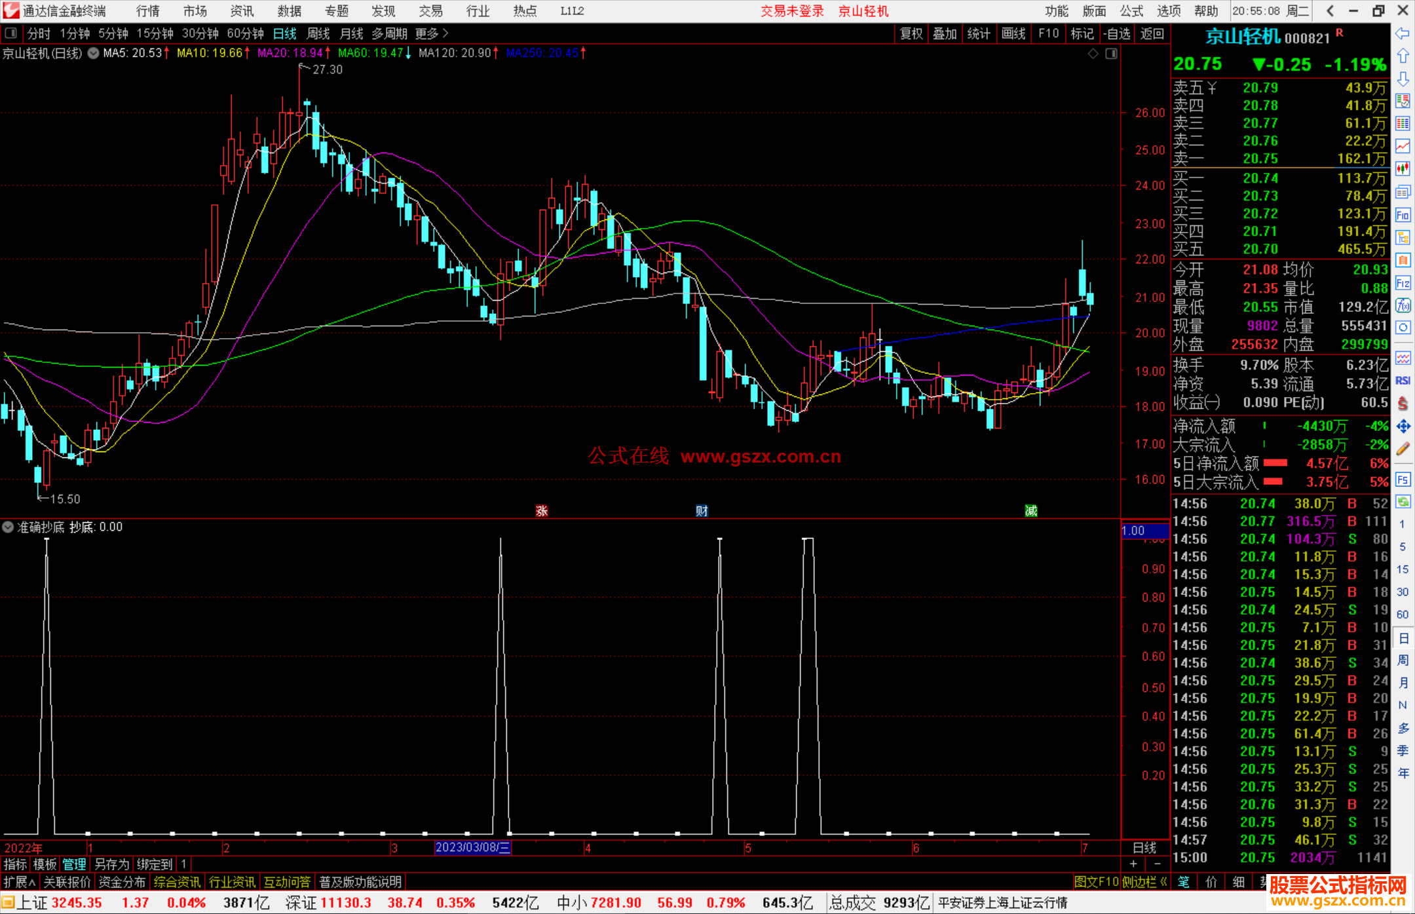Image resolution: width=1415 pixels, height=914 pixels.
Task: Click the 画线 drawing button
Action: point(1013,33)
